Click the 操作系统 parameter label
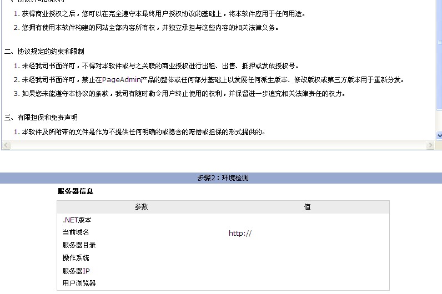Image resolution: width=442 pixels, height=294 pixels. [76, 258]
